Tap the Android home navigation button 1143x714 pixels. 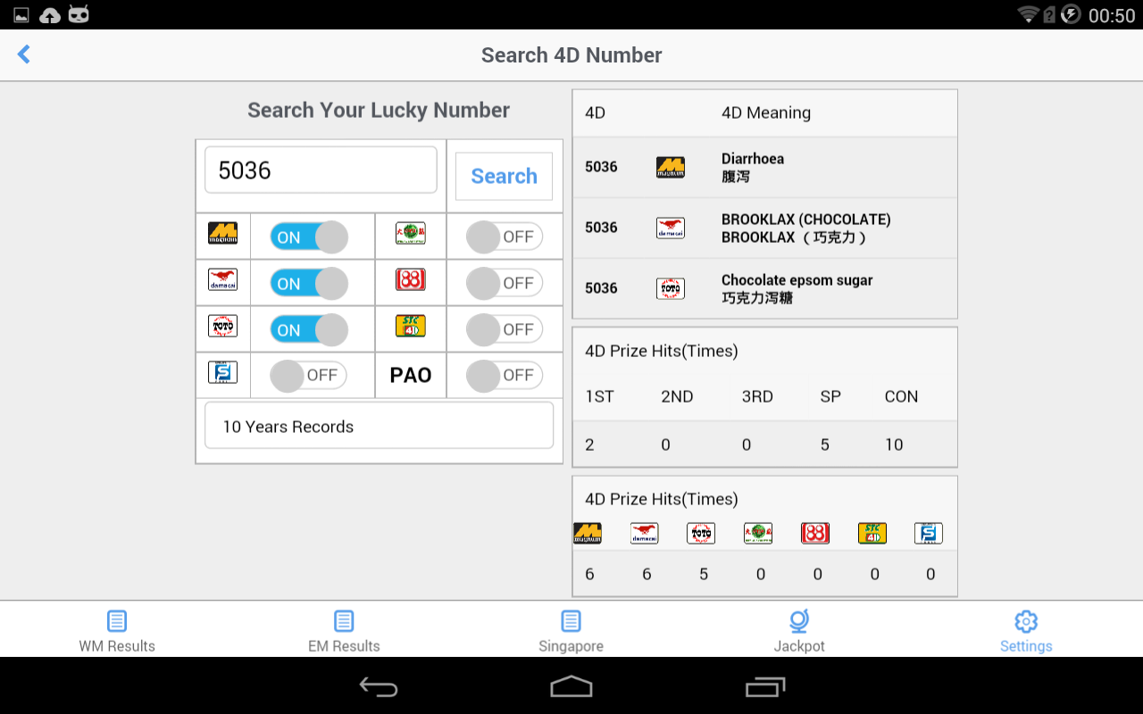coord(571,686)
